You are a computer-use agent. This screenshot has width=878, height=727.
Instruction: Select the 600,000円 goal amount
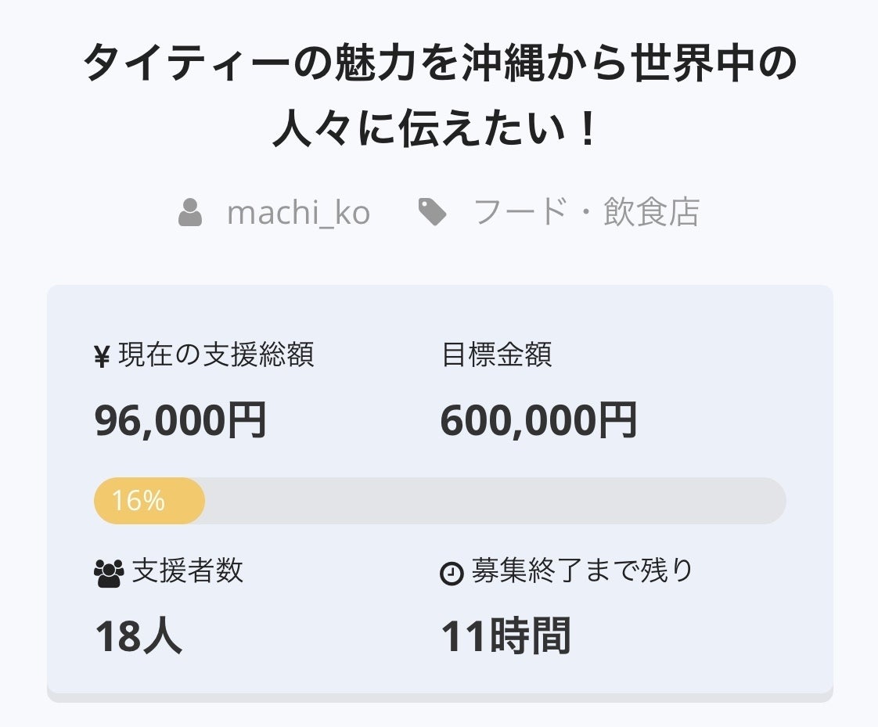(538, 420)
